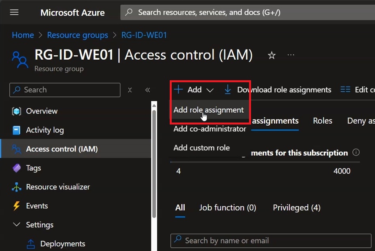The height and width of the screenshot is (251, 375).
Task: Choose Add co-administrator
Action: click(x=210, y=129)
